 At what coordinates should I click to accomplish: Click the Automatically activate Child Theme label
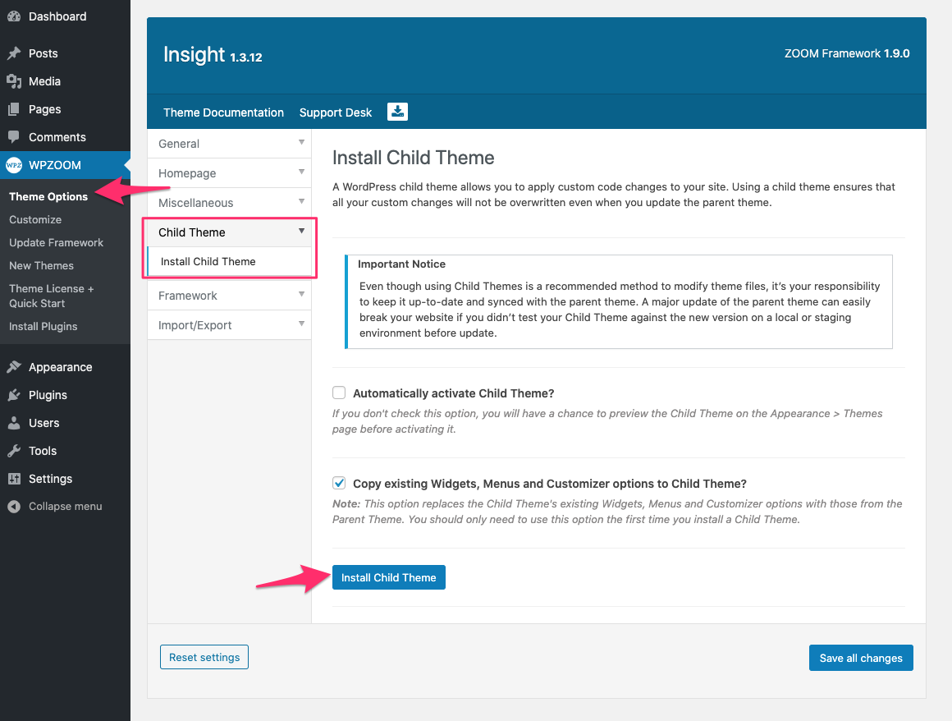(454, 393)
